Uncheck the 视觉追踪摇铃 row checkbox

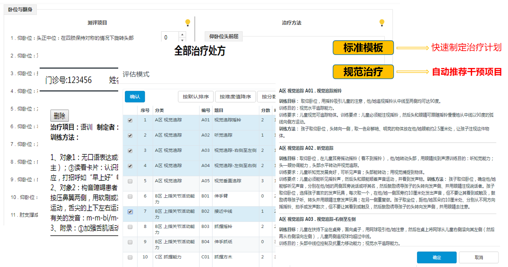[x=130, y=121]
